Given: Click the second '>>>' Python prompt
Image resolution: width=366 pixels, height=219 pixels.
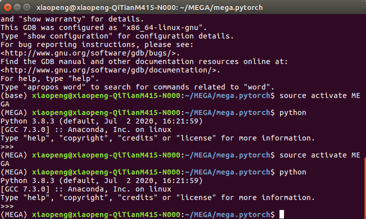Looking at the screenshot, I should click(7, 206).
